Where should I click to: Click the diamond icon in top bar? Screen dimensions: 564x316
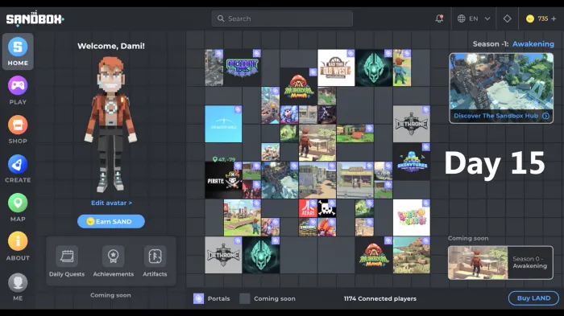507,18
